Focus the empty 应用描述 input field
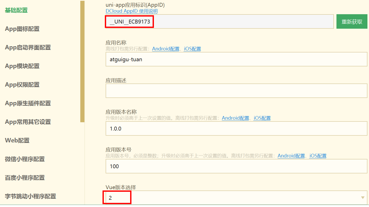The image size is (369, 207). tap(236, 91)
